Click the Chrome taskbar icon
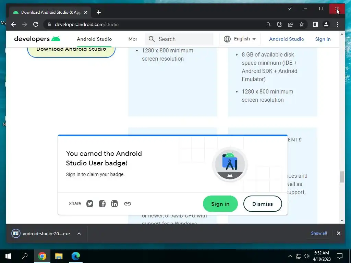351x263 pixels. coord(42,256)
